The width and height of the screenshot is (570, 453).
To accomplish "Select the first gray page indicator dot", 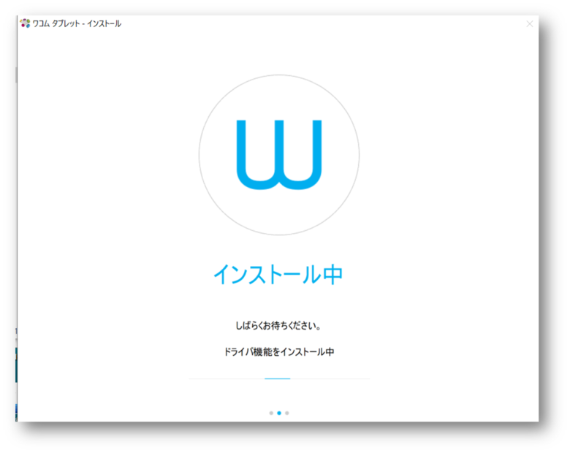I will click(x=271, y=413).
